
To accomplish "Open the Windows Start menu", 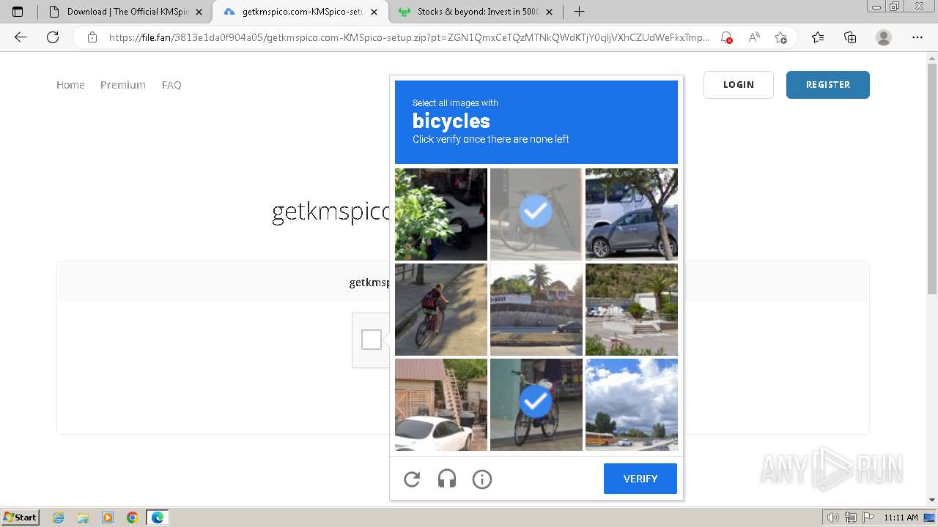I will tap(21, 517).
